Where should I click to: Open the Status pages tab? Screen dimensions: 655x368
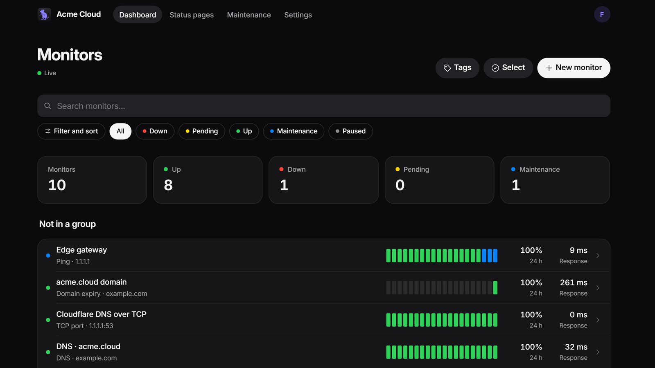click(192, 15)
